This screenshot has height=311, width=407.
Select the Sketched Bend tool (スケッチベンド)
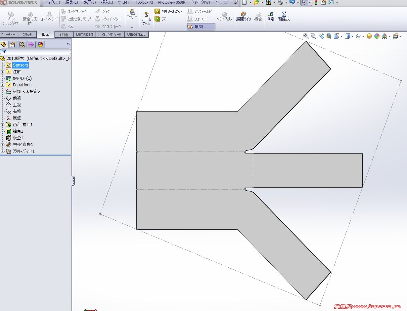tap(108, 19)
